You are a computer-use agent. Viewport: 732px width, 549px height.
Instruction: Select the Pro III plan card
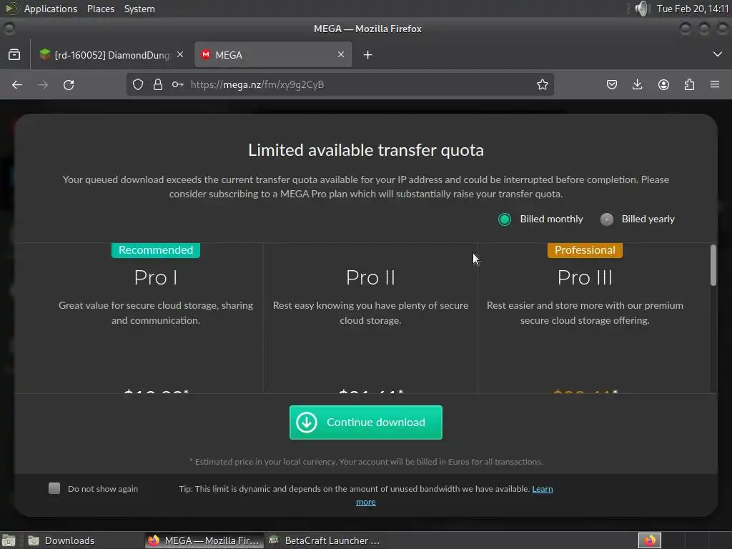coord(585,317)
